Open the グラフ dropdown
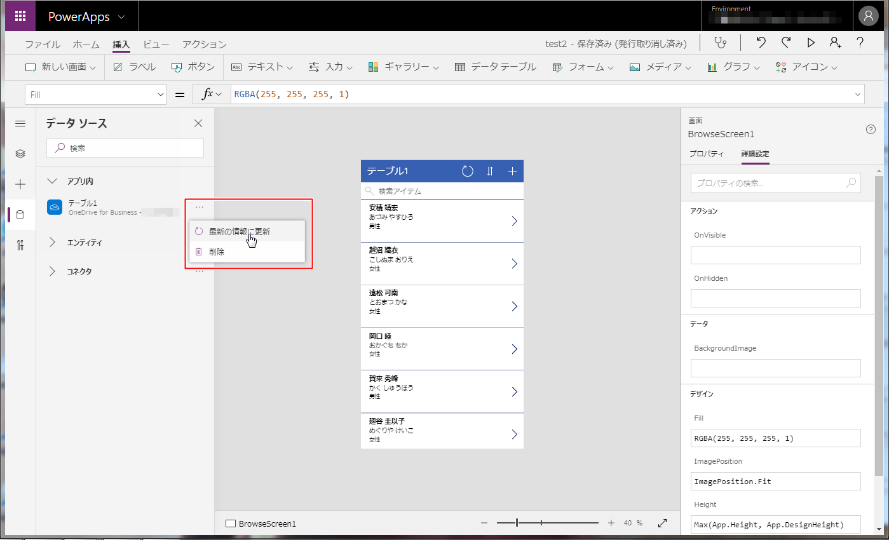This screenshot has width=889, height=540. 734,67
